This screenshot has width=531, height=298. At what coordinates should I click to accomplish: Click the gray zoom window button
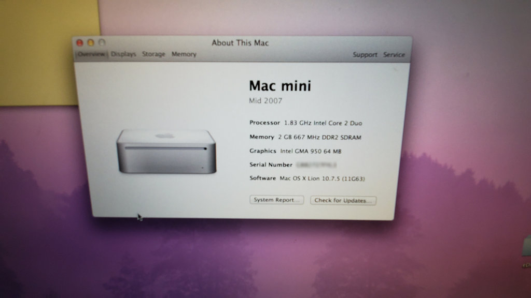[102, 43]
